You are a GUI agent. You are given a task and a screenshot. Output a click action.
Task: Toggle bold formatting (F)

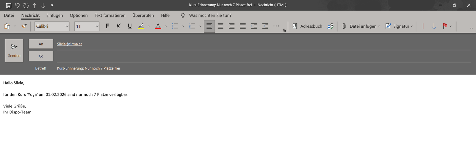[x=107, y=26]
